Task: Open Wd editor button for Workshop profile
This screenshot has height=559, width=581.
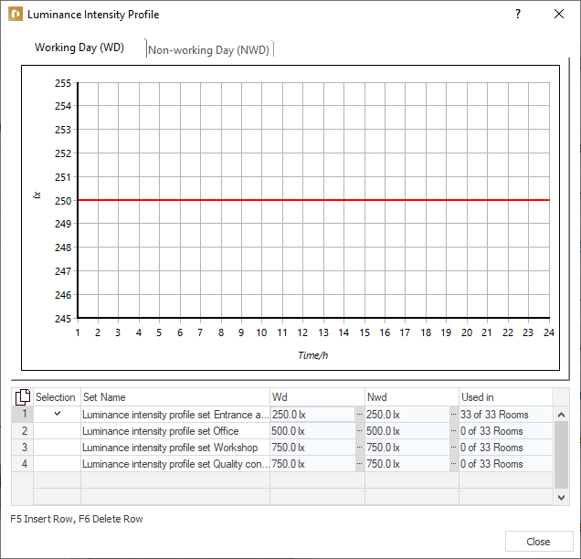Action: tap(359, 448)
